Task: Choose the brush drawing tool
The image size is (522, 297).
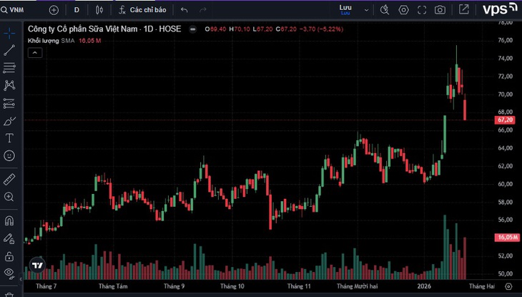Action: [x=9, y=121]
